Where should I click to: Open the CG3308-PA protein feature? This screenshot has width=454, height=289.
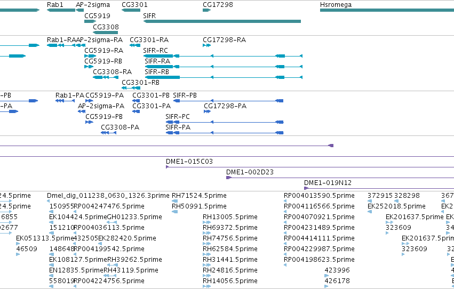[x=109, y=133]
